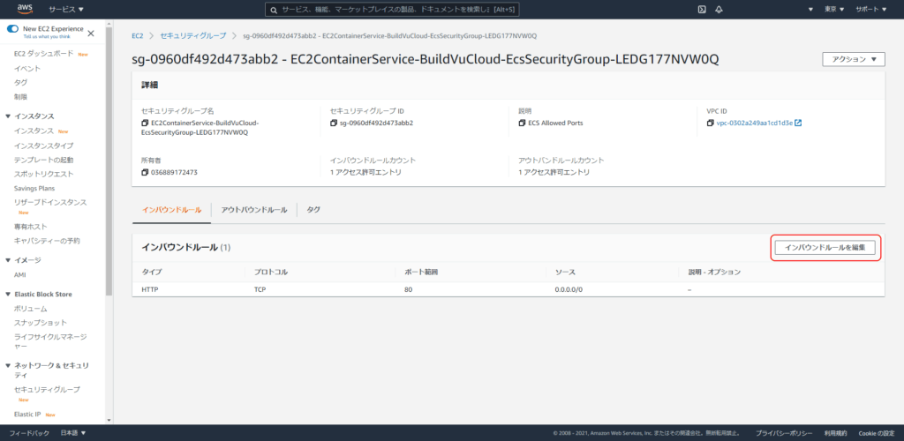Go to EC2 breadcrumb link
This screenshot has width=904, height=441.
click(x=137, y=35)
